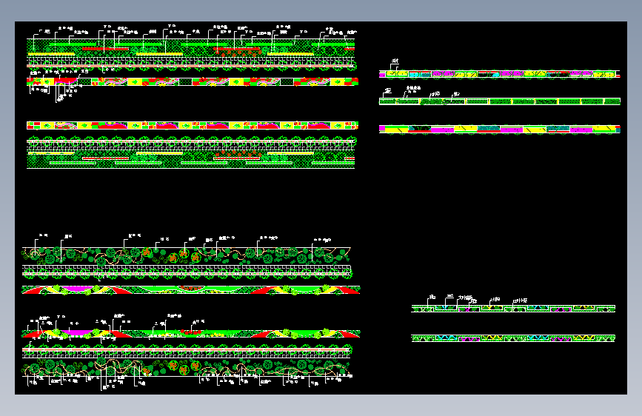This screenshot has height=416, width=642.
Task: Select the winding-path garden plan with labels beneath it
Action: click(x=187, y=366)
